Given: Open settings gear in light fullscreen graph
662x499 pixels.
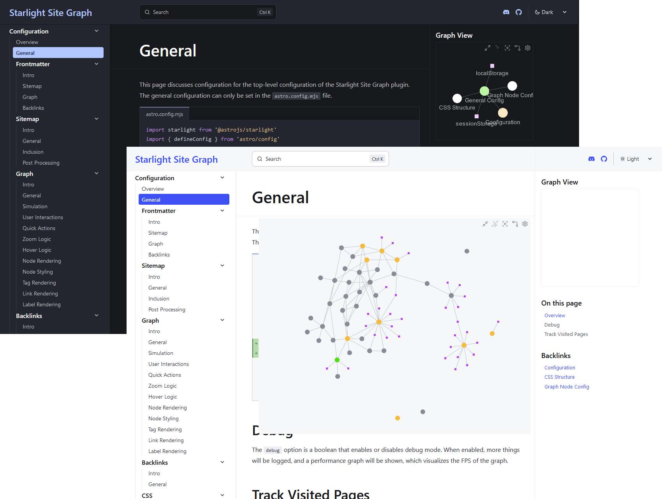Looking at the screenshot, I should (525, 224).
